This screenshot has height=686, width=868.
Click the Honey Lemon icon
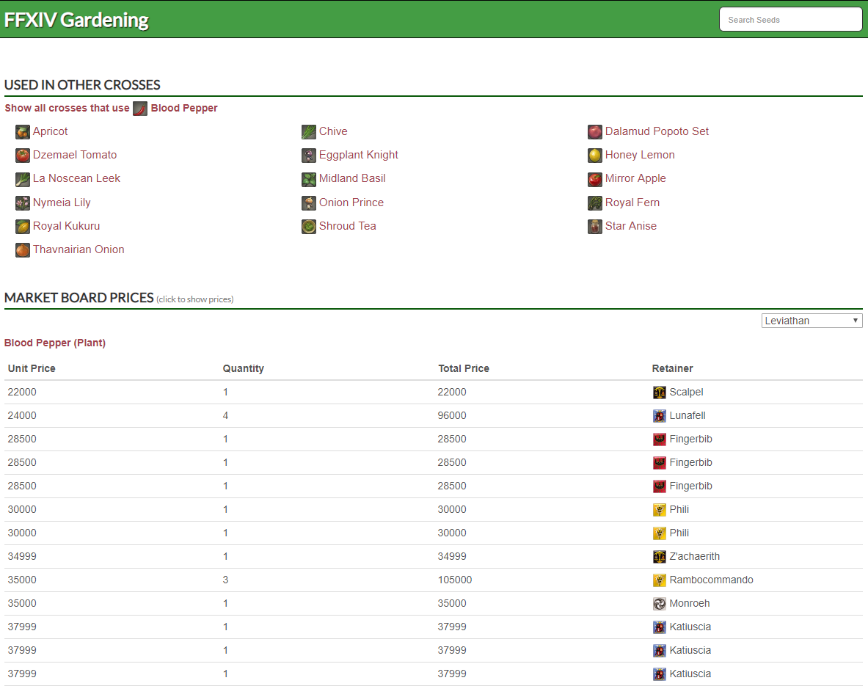coord(595,156)
